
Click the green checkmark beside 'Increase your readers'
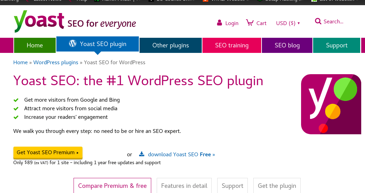click(16, 117)
